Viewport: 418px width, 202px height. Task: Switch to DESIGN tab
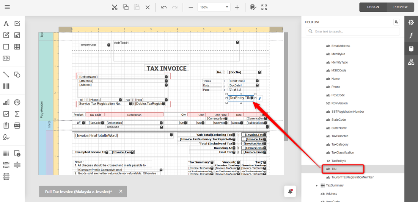(x=373, y=7)
